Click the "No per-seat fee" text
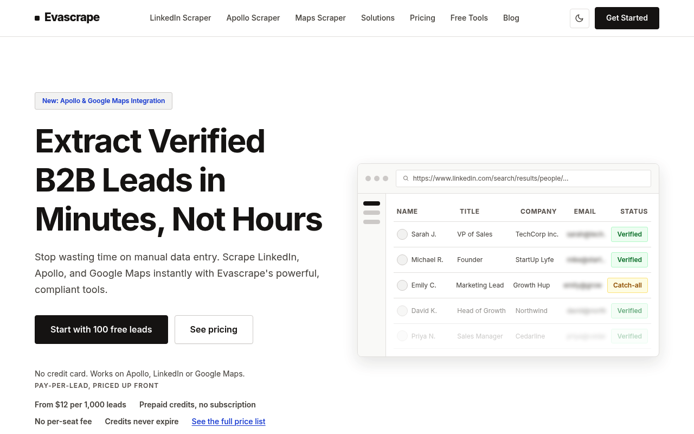The width and height of the screenshot is (694, 434). click(x=63, y=422)
